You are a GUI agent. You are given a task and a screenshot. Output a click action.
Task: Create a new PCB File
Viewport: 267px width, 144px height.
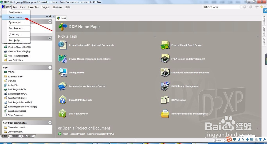[11, 72]
